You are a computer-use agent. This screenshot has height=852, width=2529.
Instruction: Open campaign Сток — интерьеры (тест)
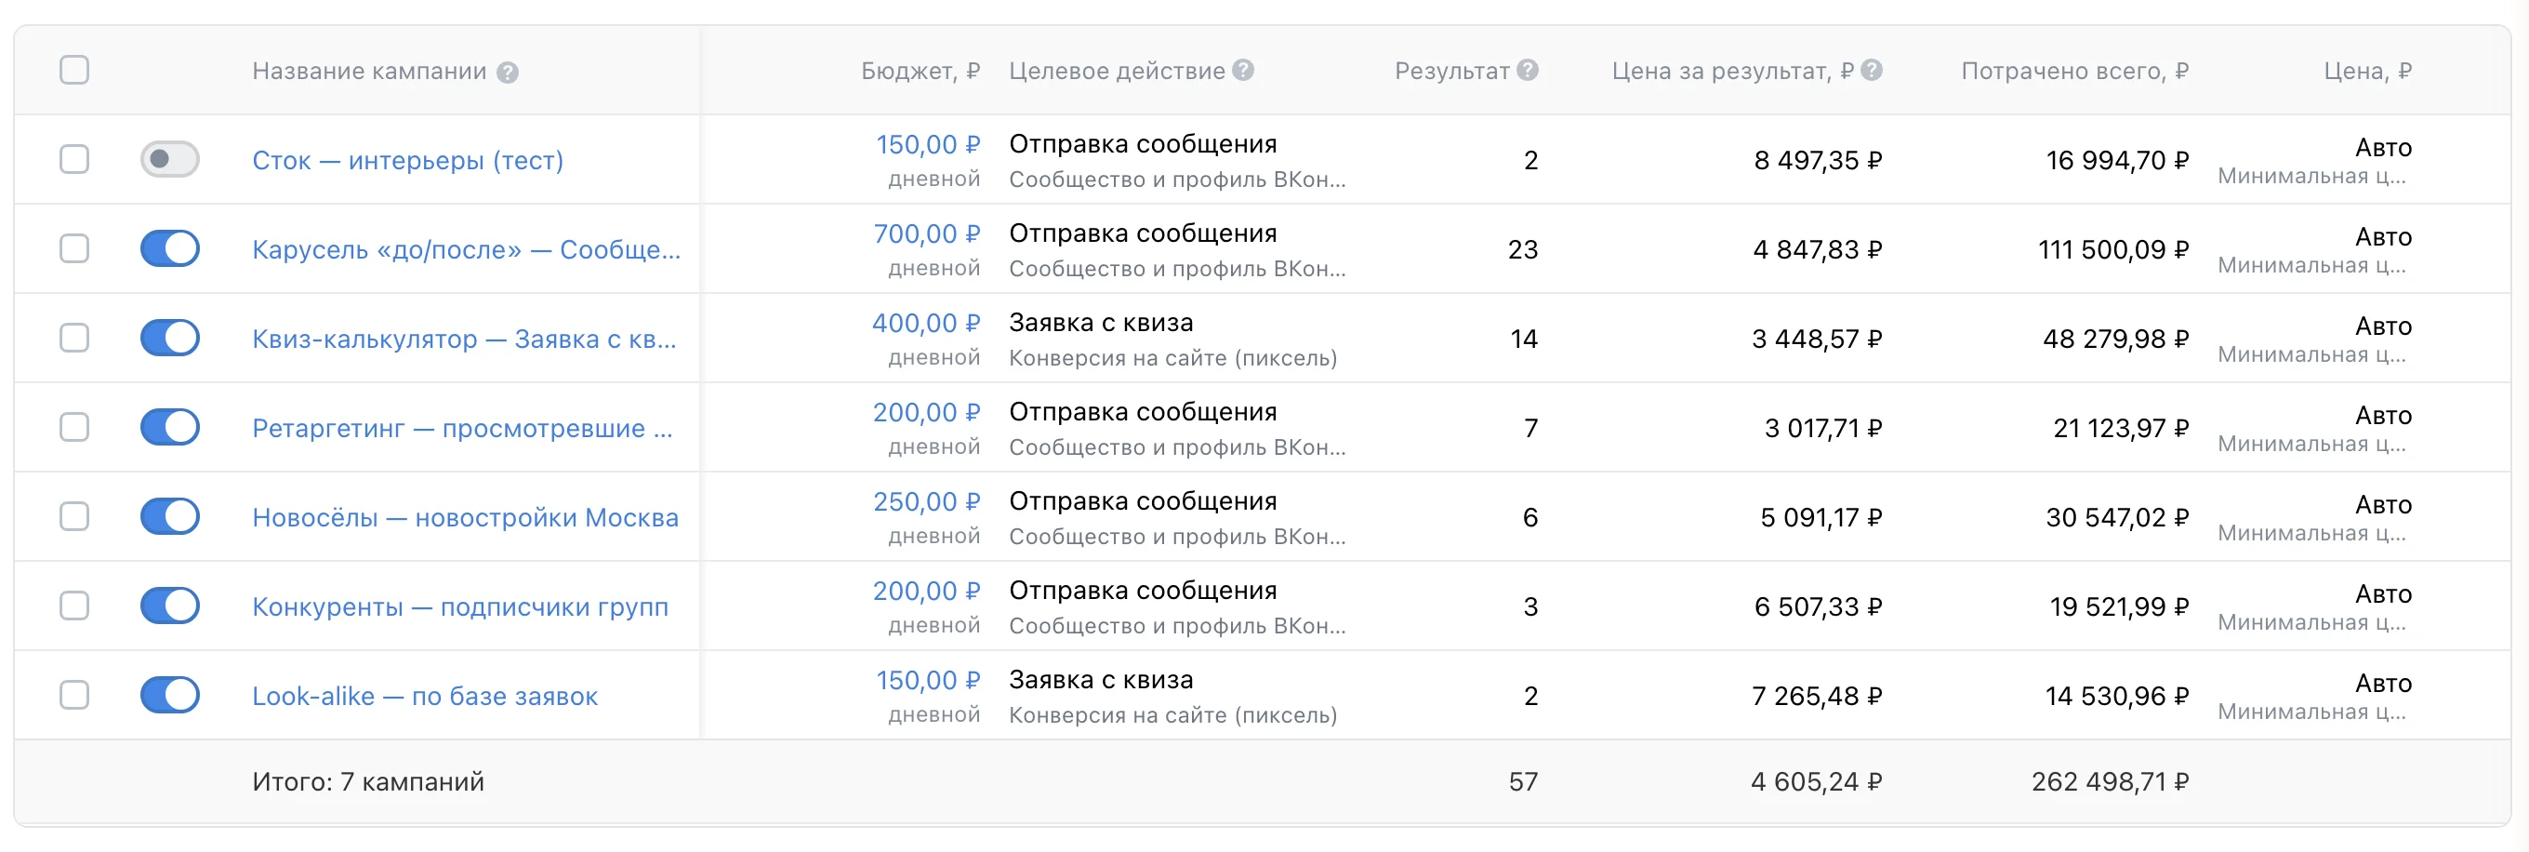click(x=407, y=161)
